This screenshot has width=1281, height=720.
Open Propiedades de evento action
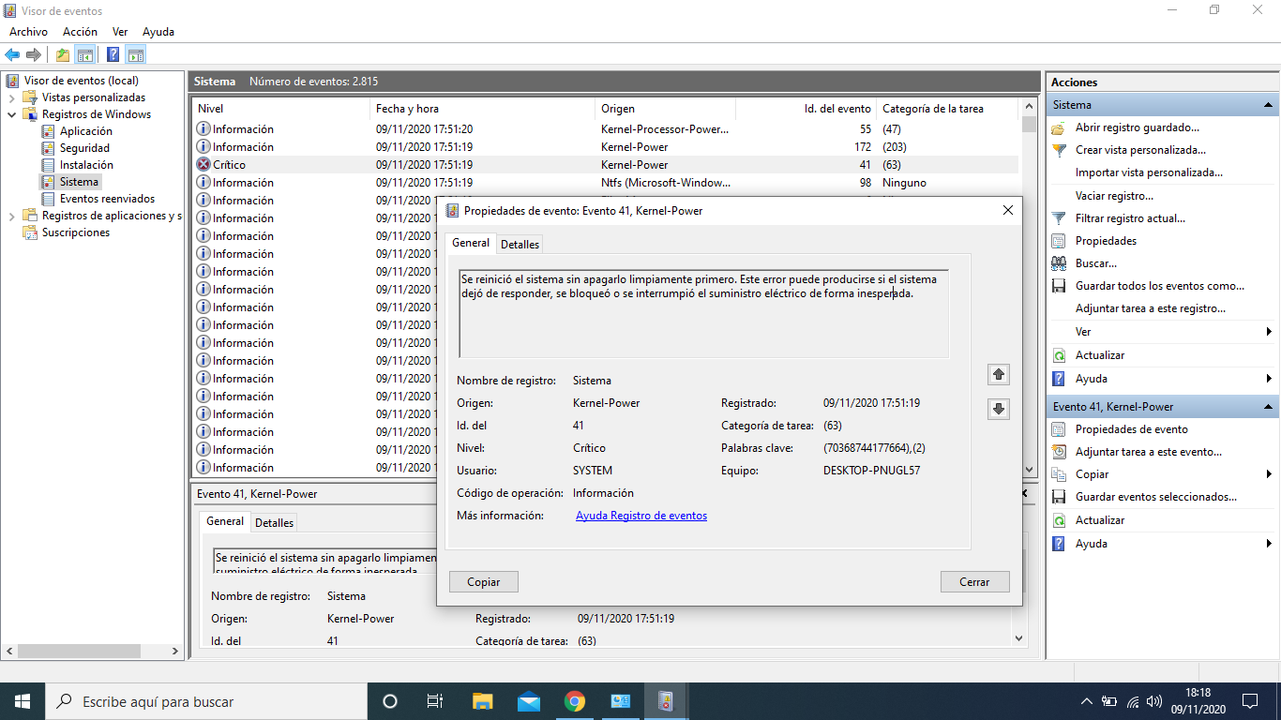(1131, 429)
